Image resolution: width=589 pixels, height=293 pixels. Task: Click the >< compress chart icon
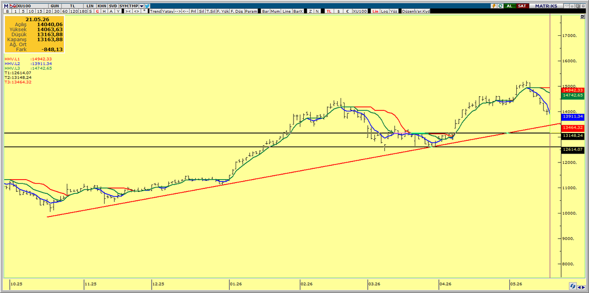(x=128, y=11)
